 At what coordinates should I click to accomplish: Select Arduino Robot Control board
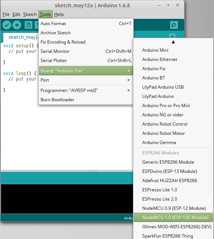coord(173,124)
